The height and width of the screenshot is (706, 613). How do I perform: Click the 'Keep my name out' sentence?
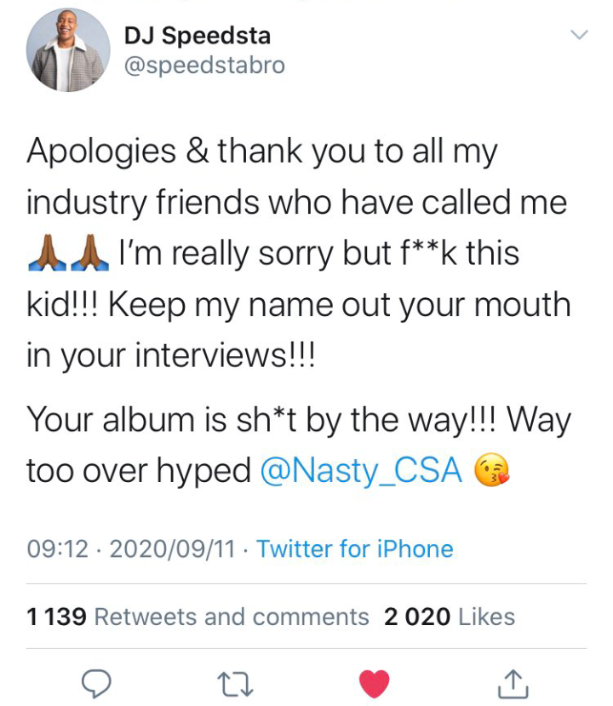click(341, 304)
